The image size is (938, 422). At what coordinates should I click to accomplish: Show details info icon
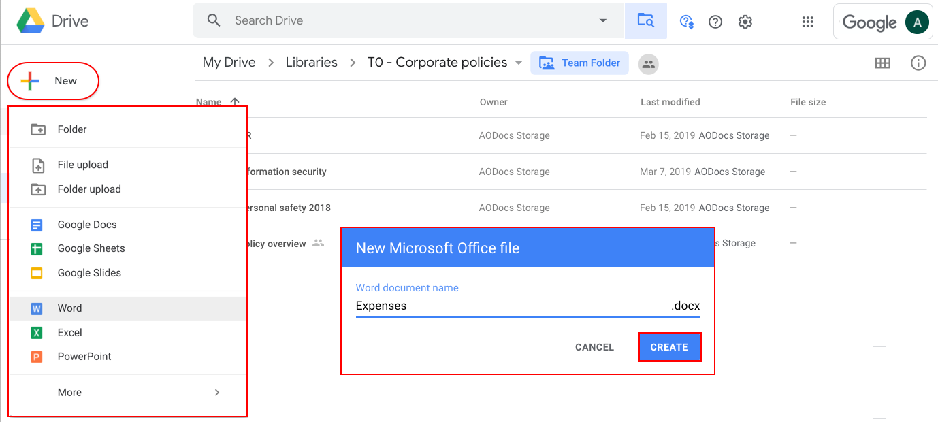pyautogui.click(x=918, y=63)
